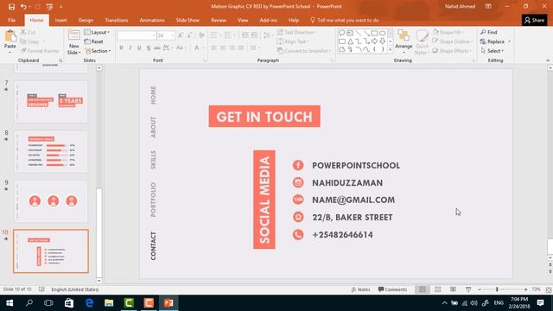The width and height of the screenshot is (553, 311).
Task: Expand the shapes gallery More arrow
Action: coord(391,50)
